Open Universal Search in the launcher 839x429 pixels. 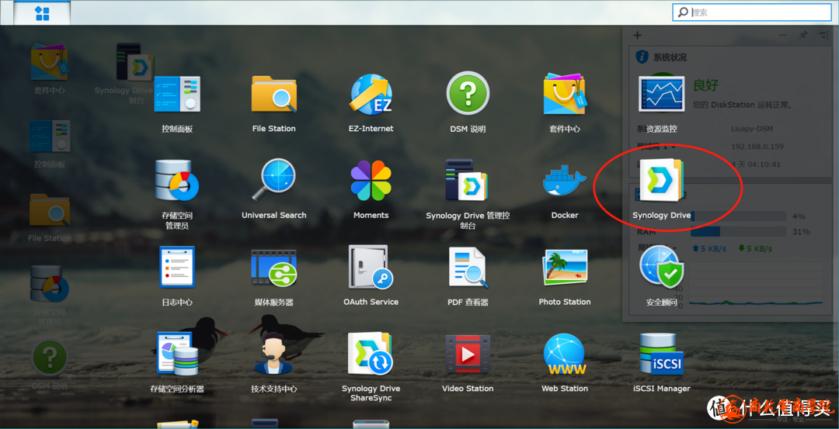click(x=274, y=182)
